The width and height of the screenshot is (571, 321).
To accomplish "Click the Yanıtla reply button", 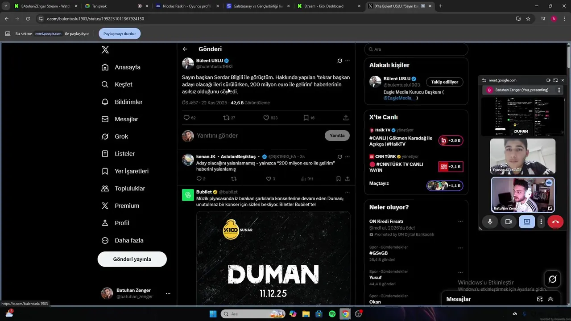I will click(x=337, y=136).
